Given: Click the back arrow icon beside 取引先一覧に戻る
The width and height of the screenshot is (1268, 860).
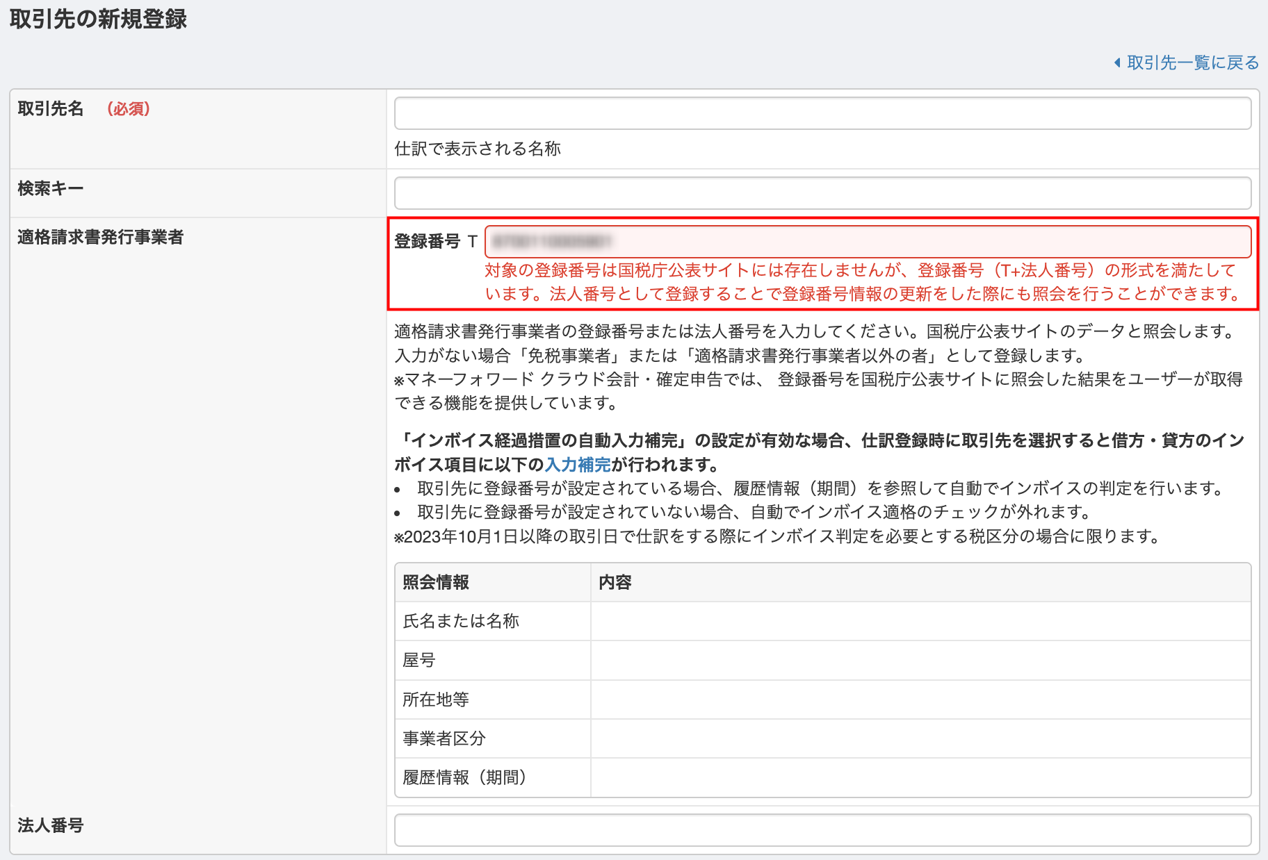Looking at the screenshot, I should [x=1119, y=62].
